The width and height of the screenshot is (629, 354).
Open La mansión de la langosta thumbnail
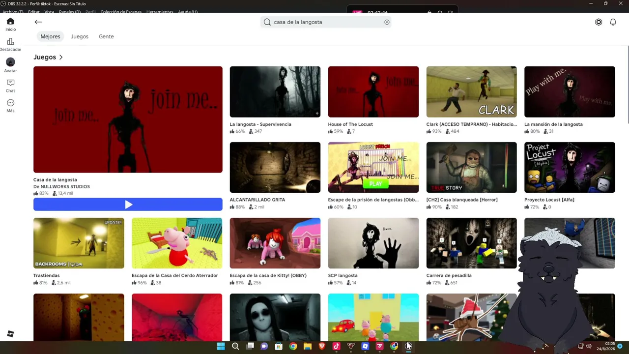coord(570,92)
